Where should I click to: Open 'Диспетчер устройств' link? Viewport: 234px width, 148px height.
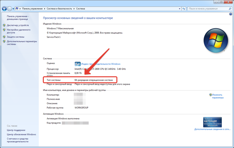point(18,25)
